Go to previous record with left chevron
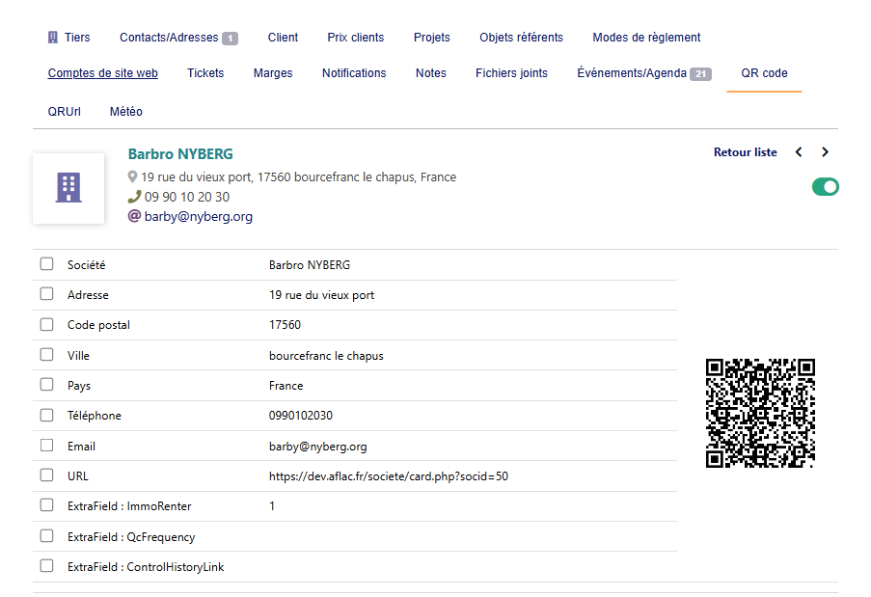 pyautogui.click(x=799, y=152)
